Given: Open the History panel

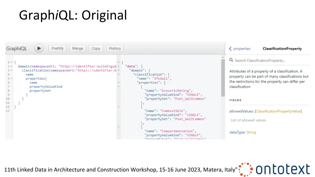Looking at the screenshot, I should click(115, 48).
